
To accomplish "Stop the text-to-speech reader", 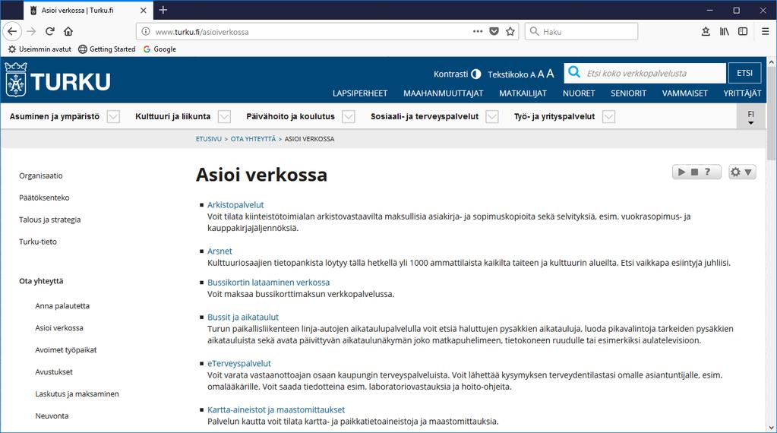I will (x=694, y=172).
